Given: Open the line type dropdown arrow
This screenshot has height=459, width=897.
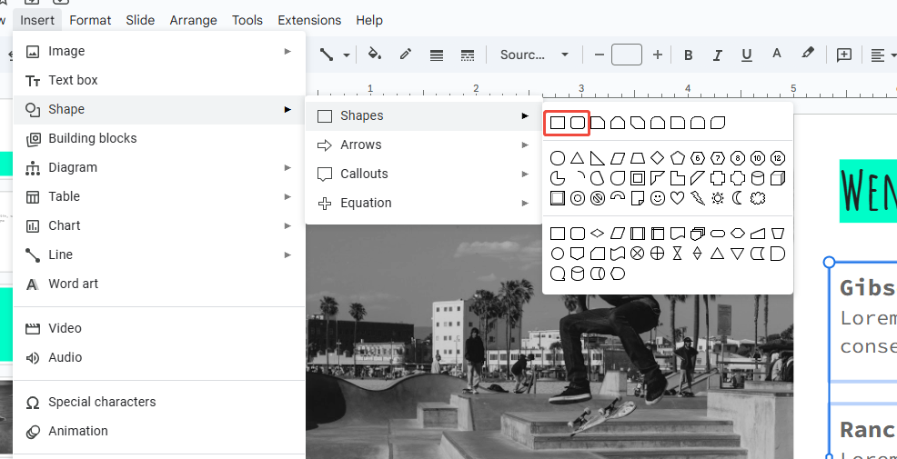Looking at the screenshot, I should tap(346, 55).
